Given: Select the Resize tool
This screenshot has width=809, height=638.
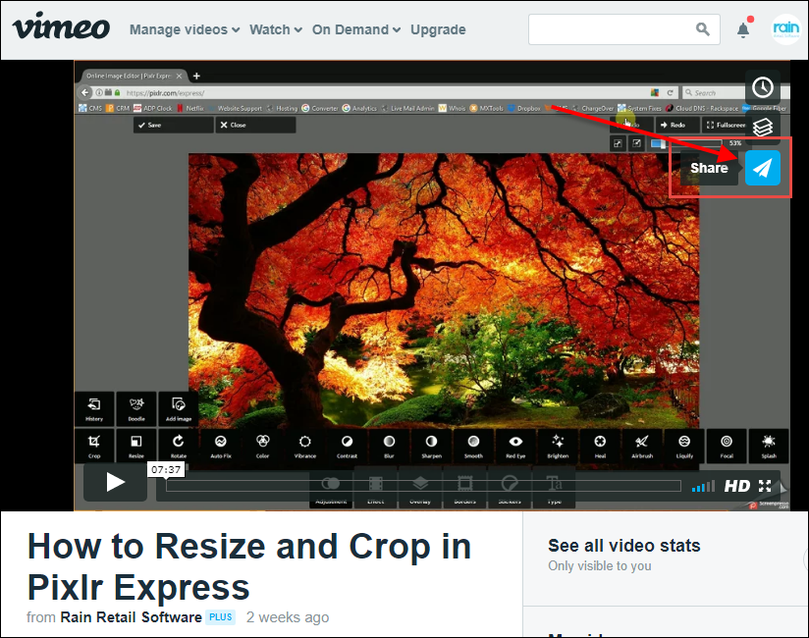Looking at the screenshot, I should [x=136, y=447].
